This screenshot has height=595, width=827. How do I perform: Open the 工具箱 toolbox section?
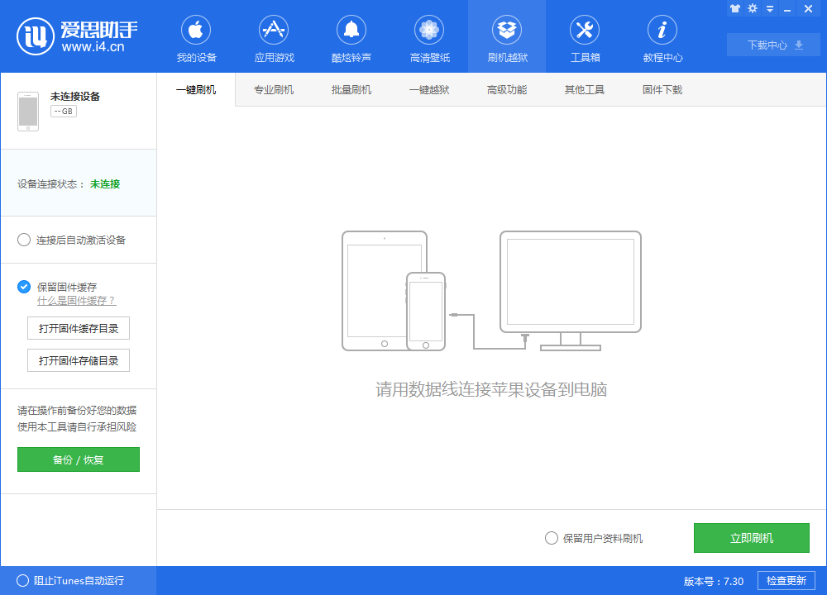584,36
